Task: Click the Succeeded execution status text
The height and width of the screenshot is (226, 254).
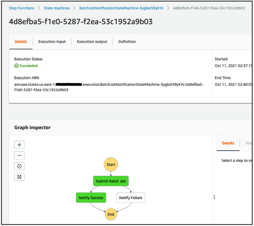Action: coord(29,66)
